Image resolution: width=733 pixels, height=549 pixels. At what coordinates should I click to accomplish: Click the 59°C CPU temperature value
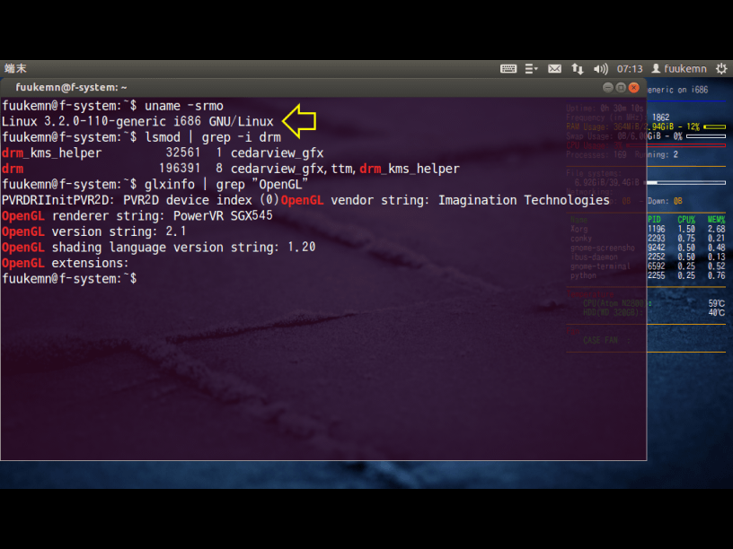(x=717, y=303)
